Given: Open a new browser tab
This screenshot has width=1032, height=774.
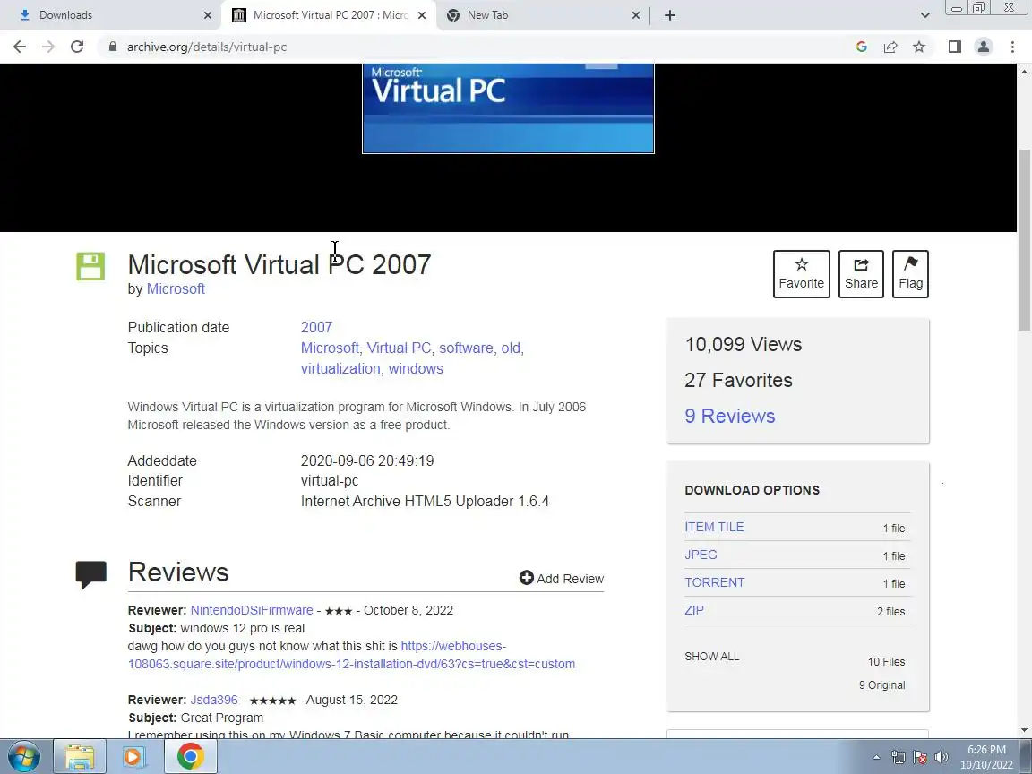Looking at the screenshot, I should (669, 15).
